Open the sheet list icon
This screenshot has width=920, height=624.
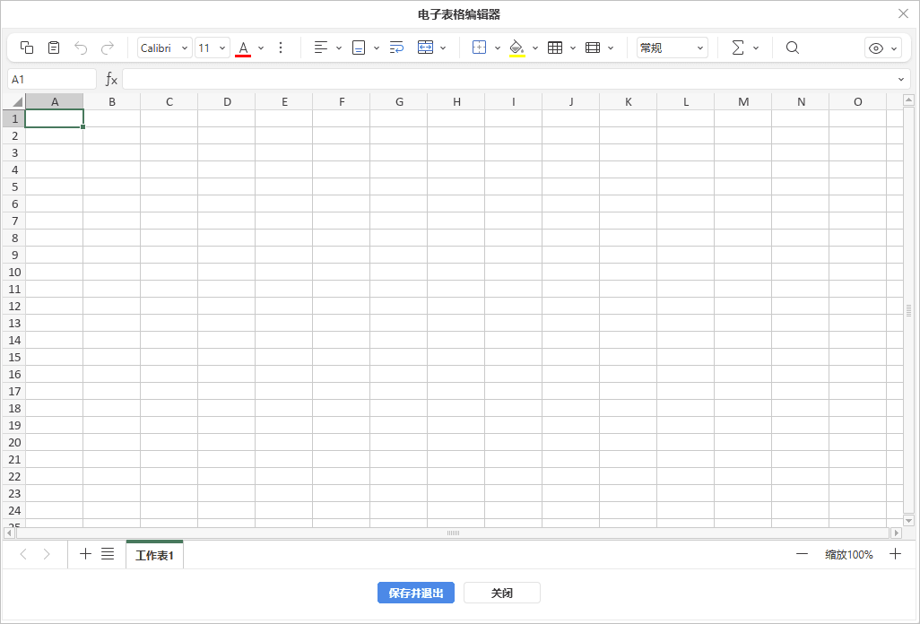tap(108, 554)
